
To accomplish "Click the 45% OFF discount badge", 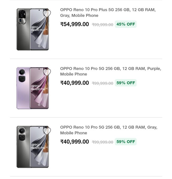I will 126,24.
